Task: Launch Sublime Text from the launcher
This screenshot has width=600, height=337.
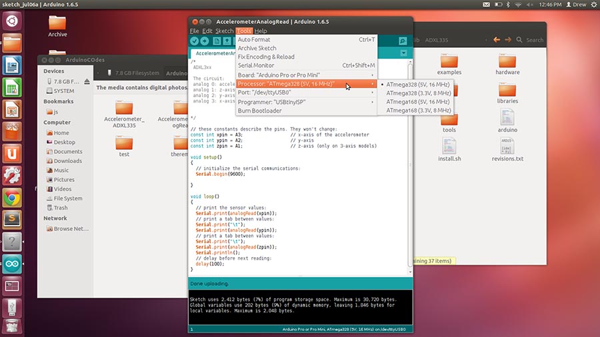Action: [12, 220]
